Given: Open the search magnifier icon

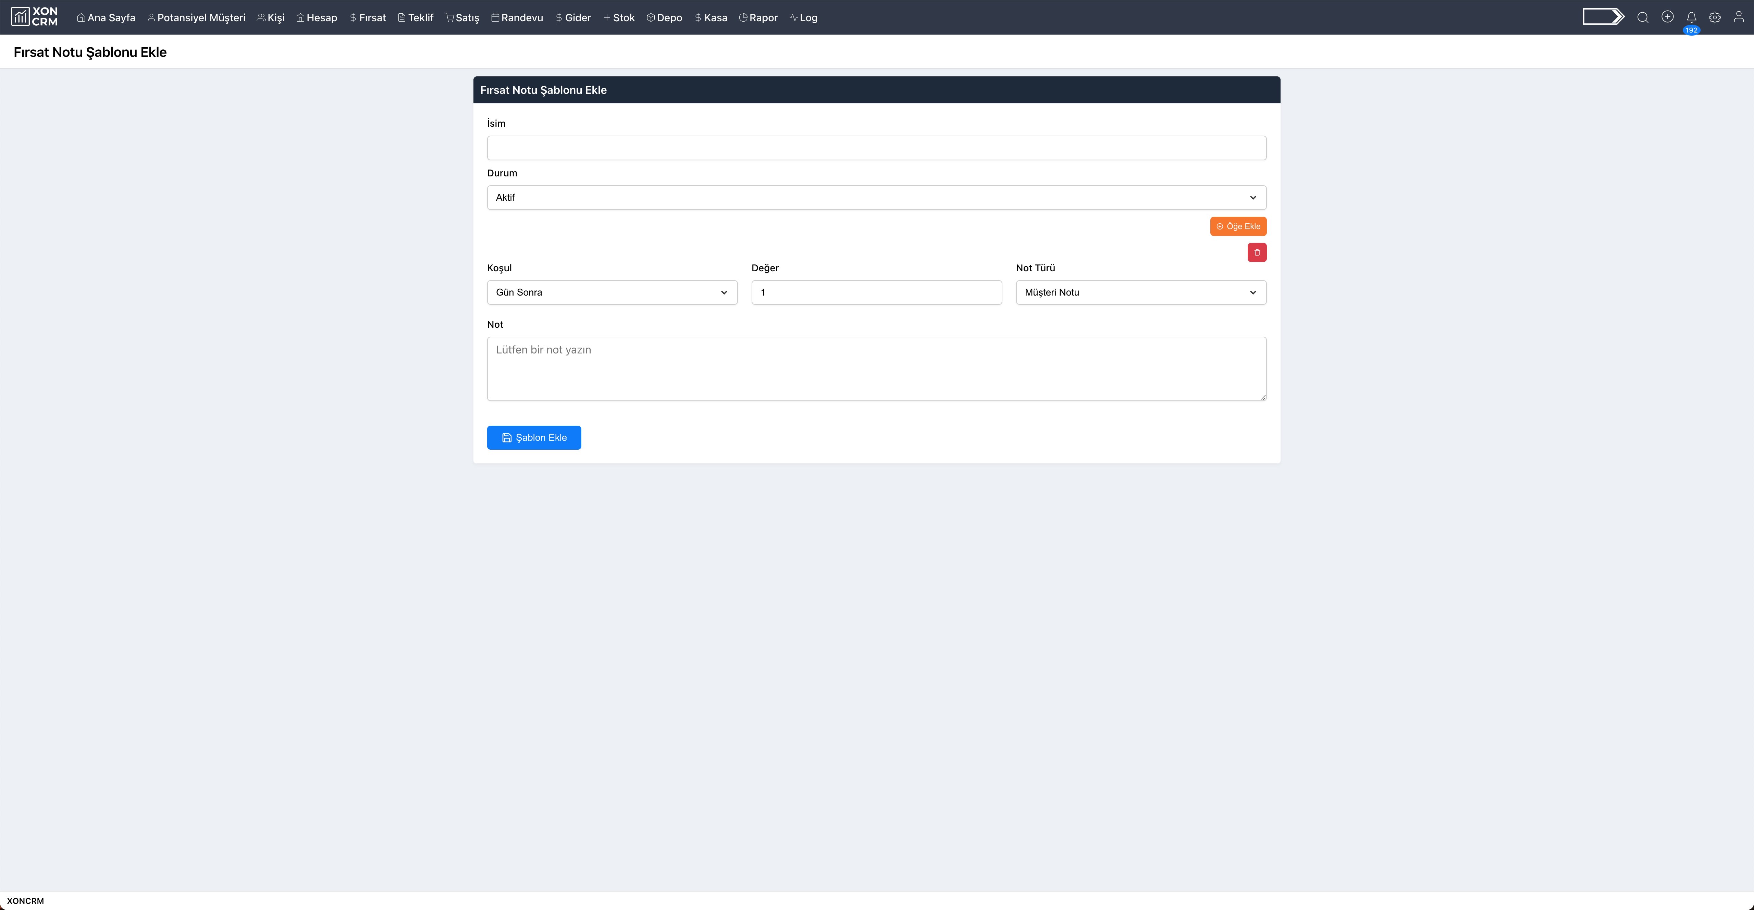Looking at the screenshot, I should pos(1642,18).
